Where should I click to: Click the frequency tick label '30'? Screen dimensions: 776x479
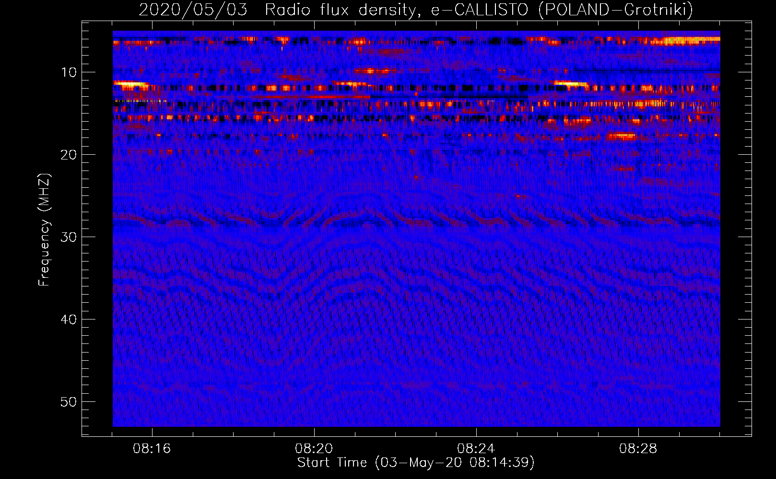click(x=69, y=237)
